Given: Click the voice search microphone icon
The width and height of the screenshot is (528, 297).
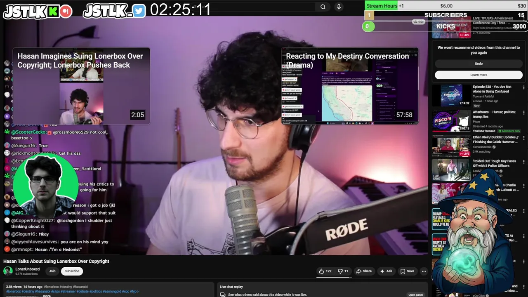Looking at the screenshot, I should click(339, 7).
